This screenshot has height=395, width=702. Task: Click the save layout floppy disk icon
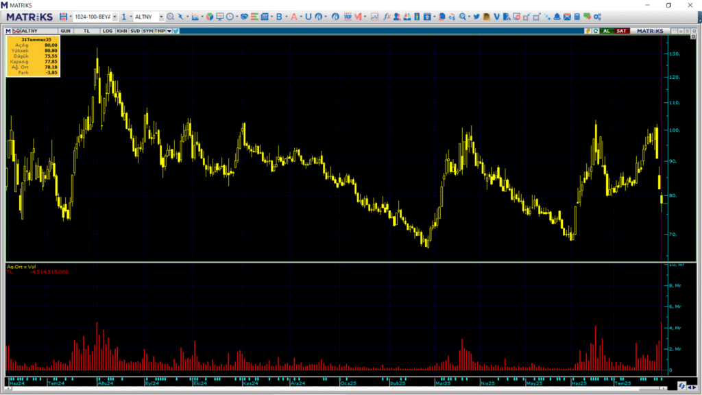click(63, 16)
